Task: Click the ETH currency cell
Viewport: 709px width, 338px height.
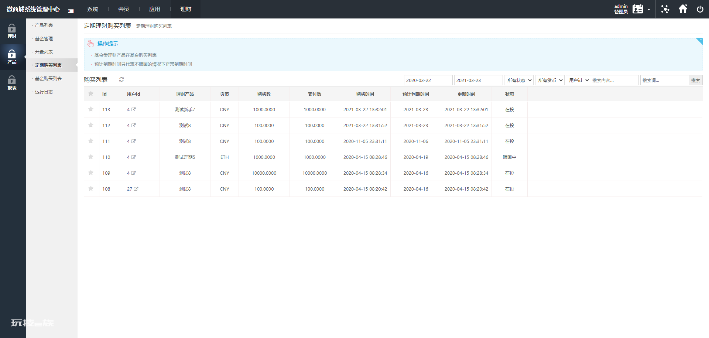Action: pyautogui.click(x=225, y=157)
